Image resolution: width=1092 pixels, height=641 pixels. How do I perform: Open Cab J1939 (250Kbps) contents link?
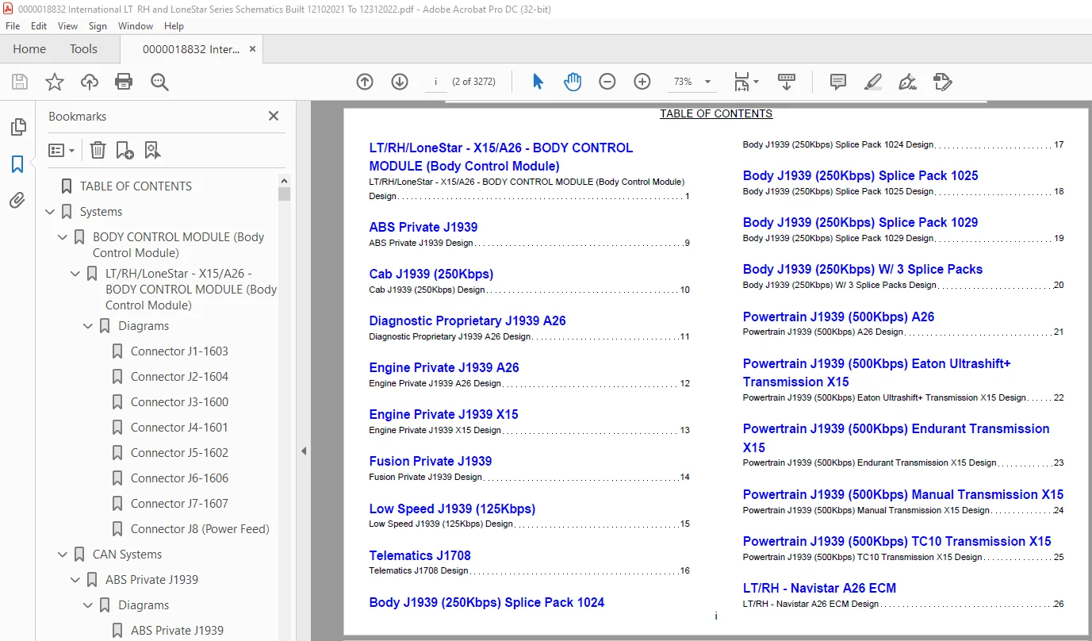tap(431, 274)
